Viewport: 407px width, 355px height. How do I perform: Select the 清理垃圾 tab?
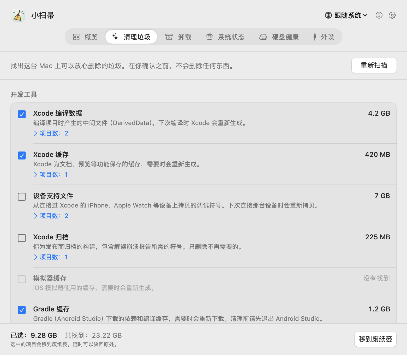131,37
